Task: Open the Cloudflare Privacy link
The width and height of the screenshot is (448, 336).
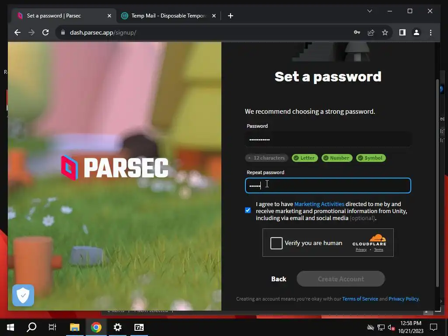Action: click(x=361, y=250)
